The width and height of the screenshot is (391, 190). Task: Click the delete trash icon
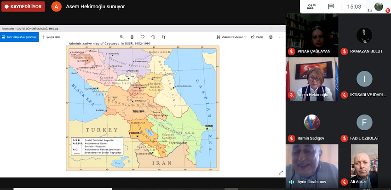(132, 37)
